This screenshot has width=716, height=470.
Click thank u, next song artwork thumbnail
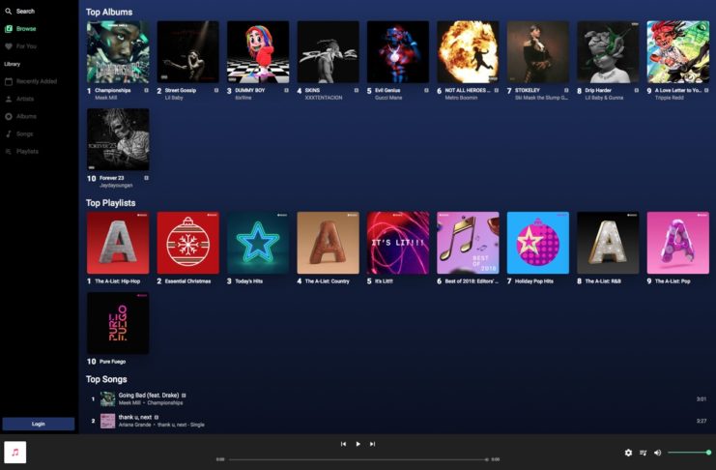click(108, 421)
